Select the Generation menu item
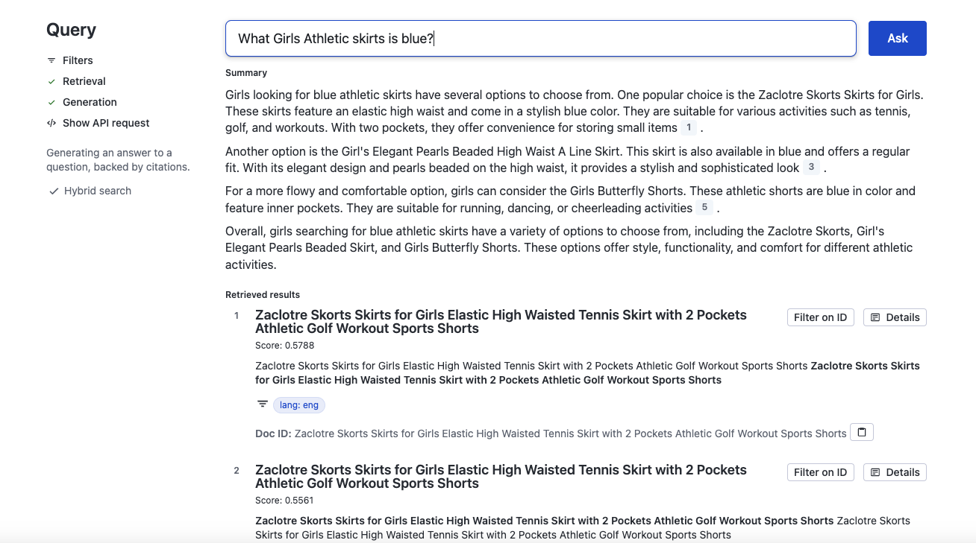 coord(90,102)
